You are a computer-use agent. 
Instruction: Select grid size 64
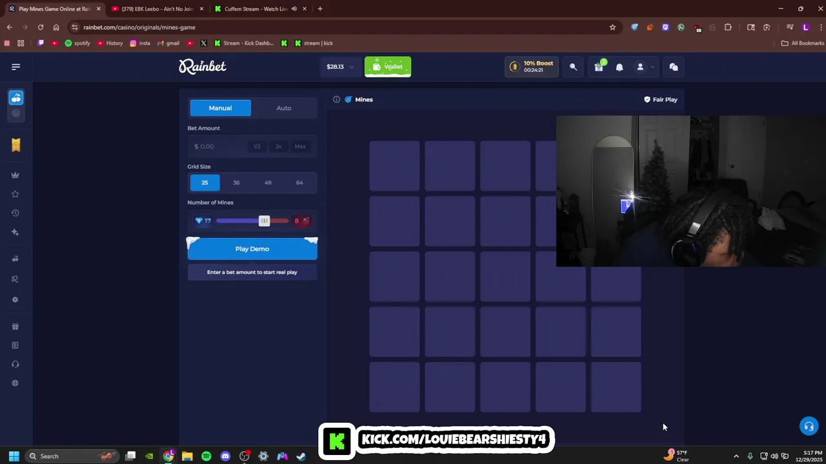[299, 182]
